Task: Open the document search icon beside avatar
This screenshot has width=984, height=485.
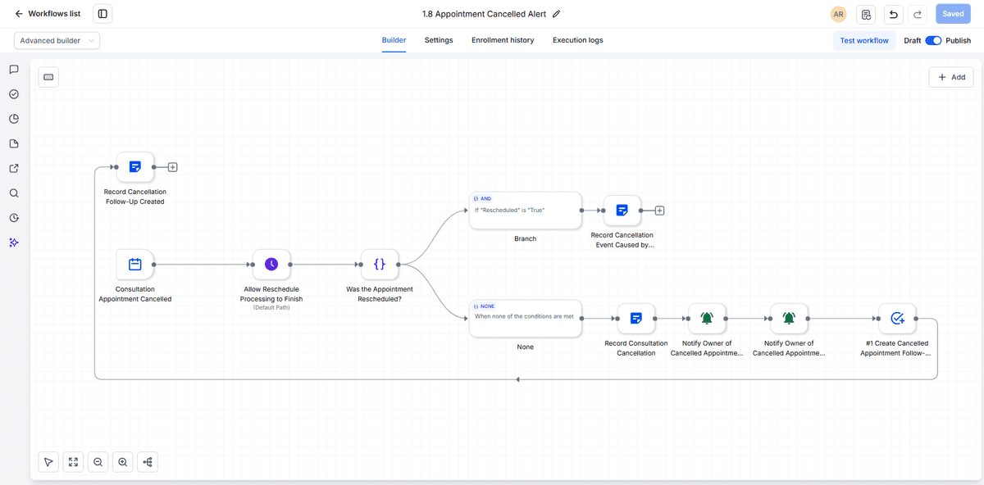Action: 866,14
